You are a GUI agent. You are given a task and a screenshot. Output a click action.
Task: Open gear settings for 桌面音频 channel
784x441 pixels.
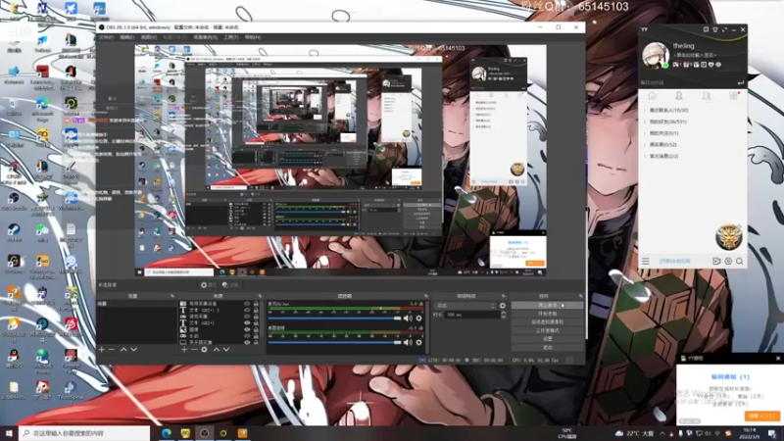pyautogui.click(x=419, y=342)
